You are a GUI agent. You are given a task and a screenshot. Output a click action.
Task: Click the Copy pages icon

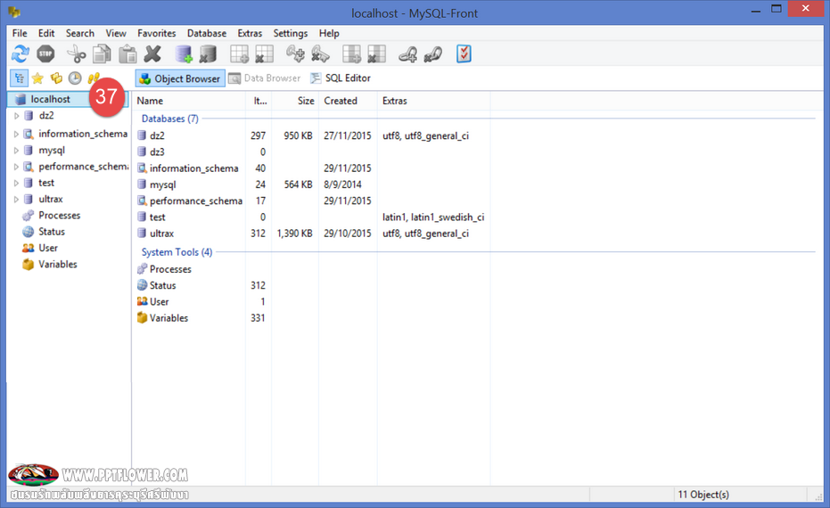click(x=102, y=54)
